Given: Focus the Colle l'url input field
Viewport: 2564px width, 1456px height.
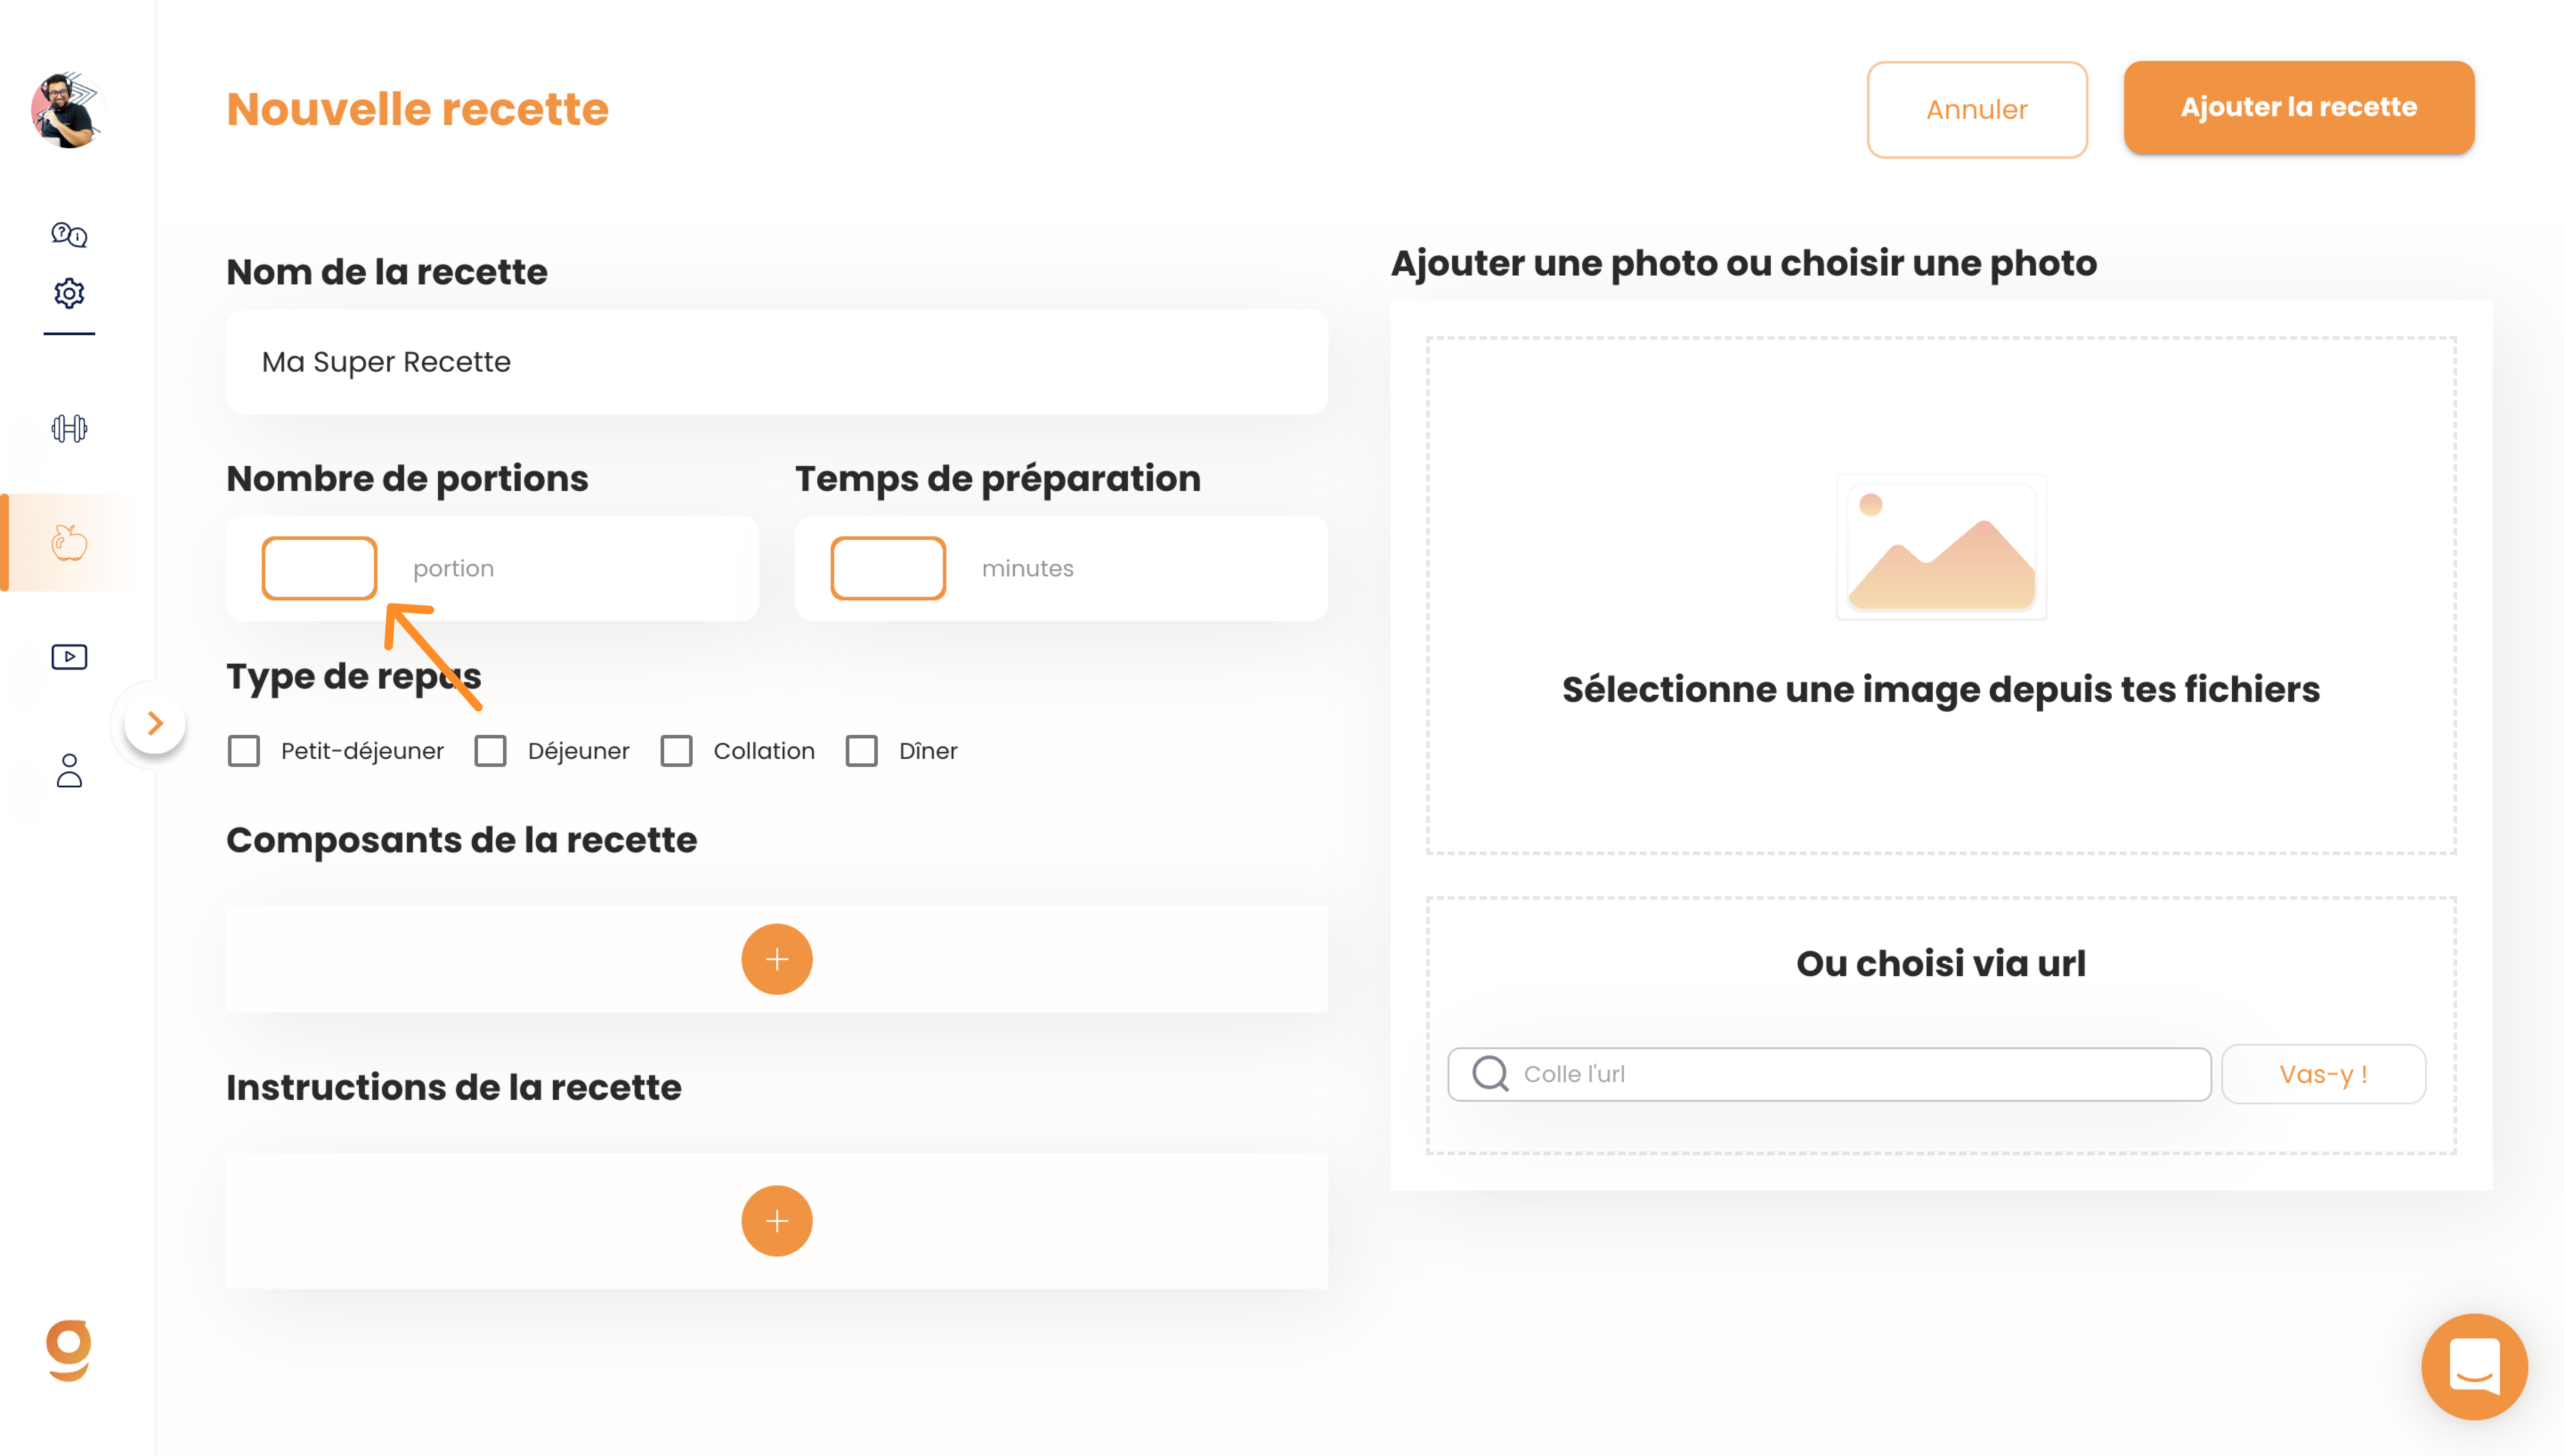Looking at the screenshot, I should [1829, 1074].
